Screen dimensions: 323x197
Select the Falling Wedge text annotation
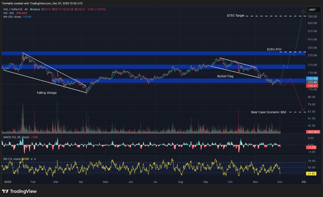(x=47, y=93)
